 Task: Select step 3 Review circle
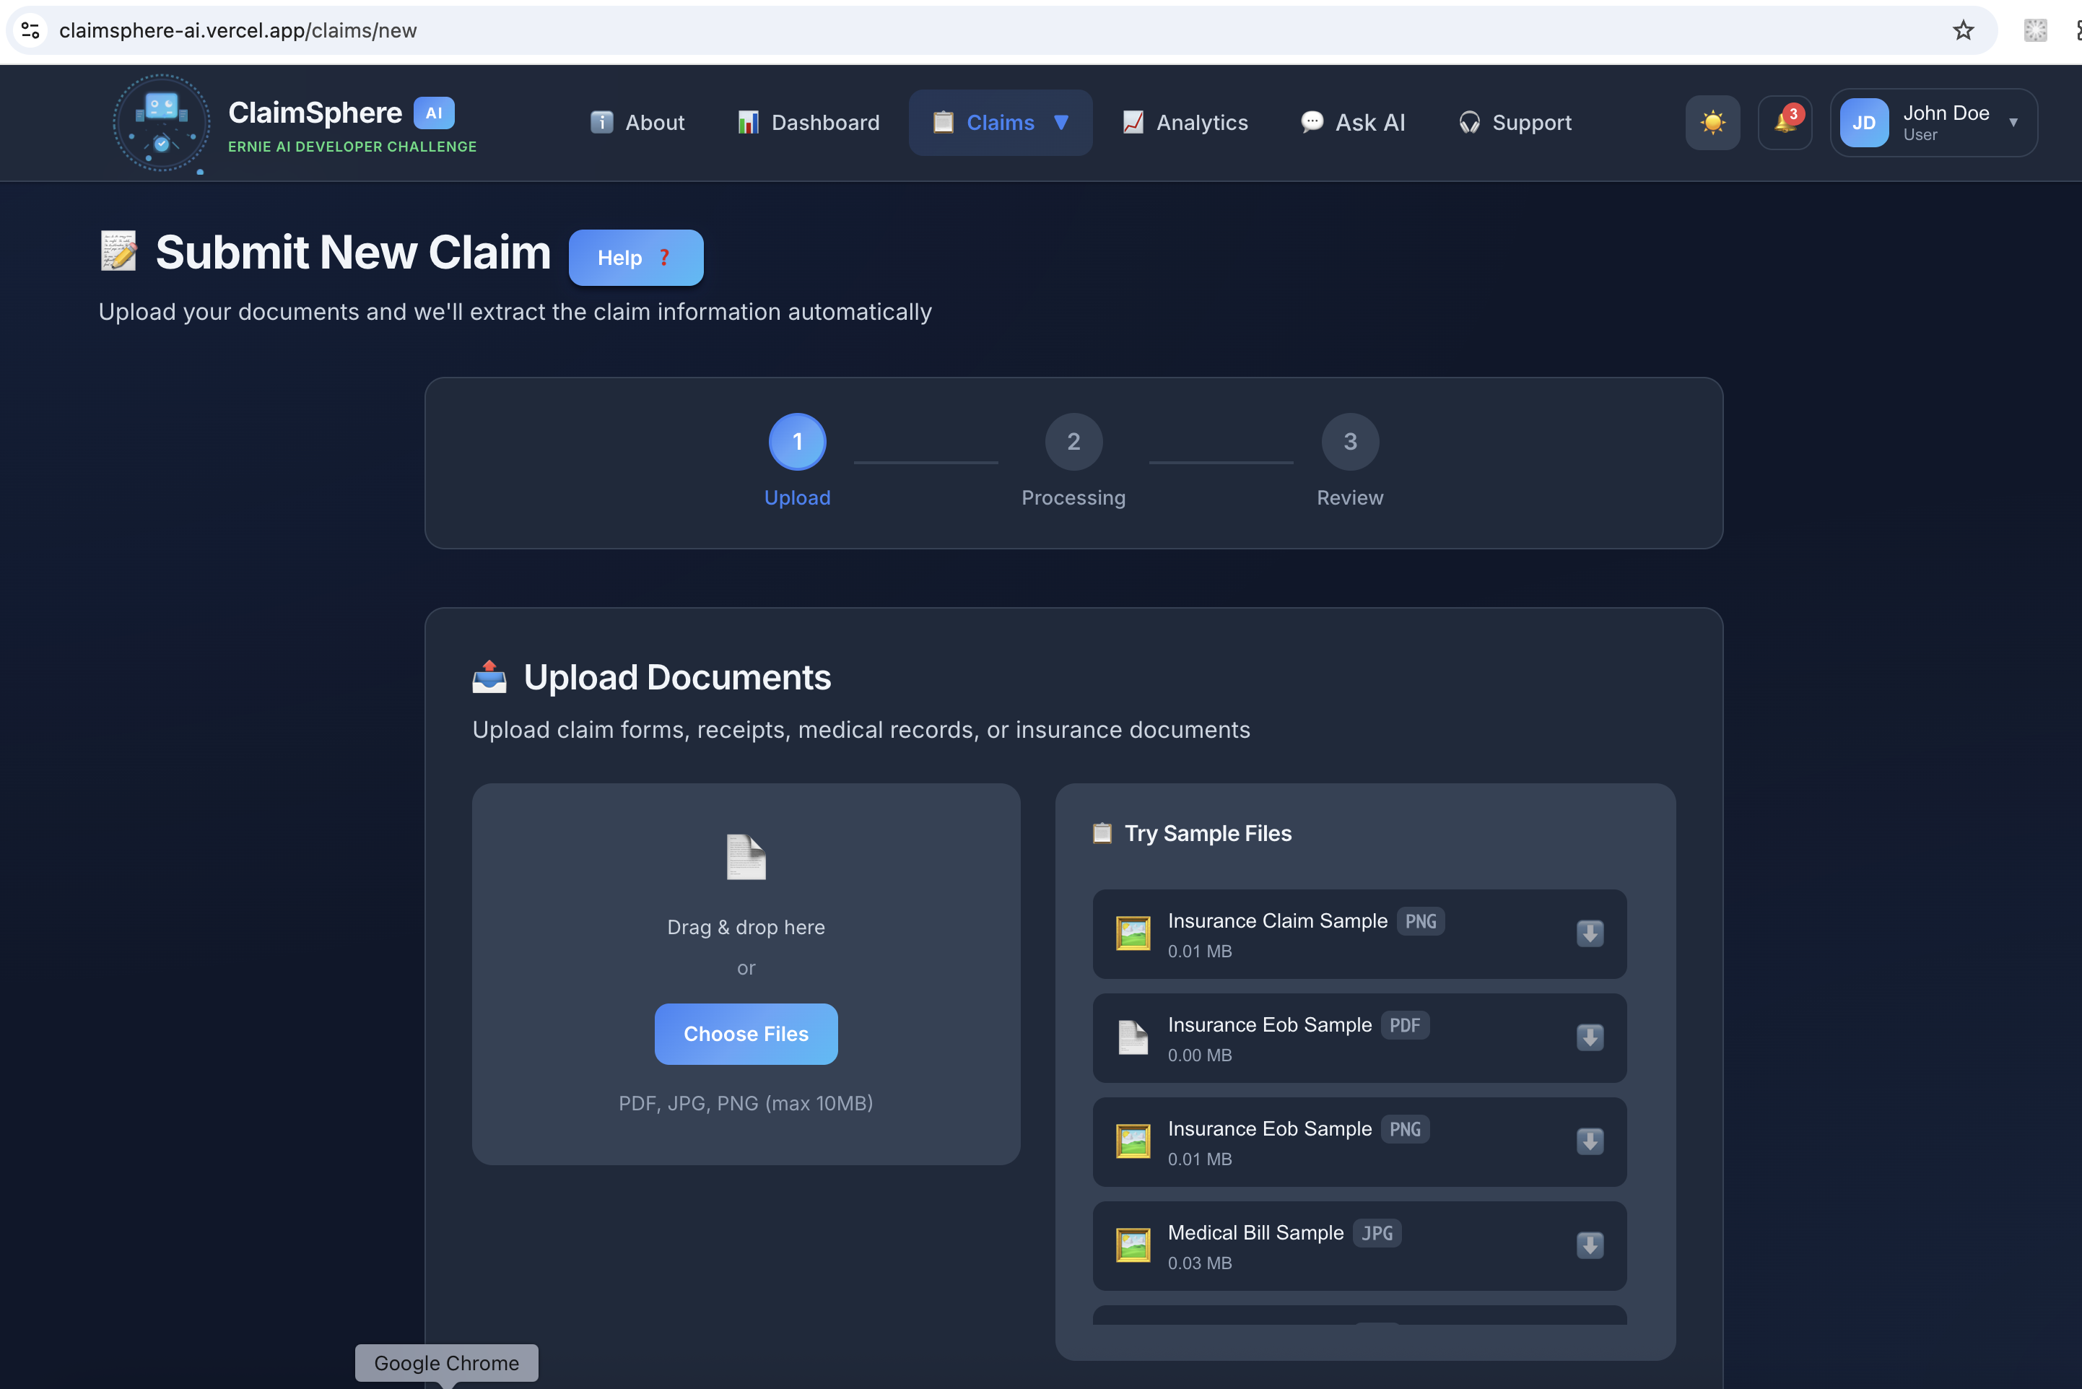tap(1350, 441)
